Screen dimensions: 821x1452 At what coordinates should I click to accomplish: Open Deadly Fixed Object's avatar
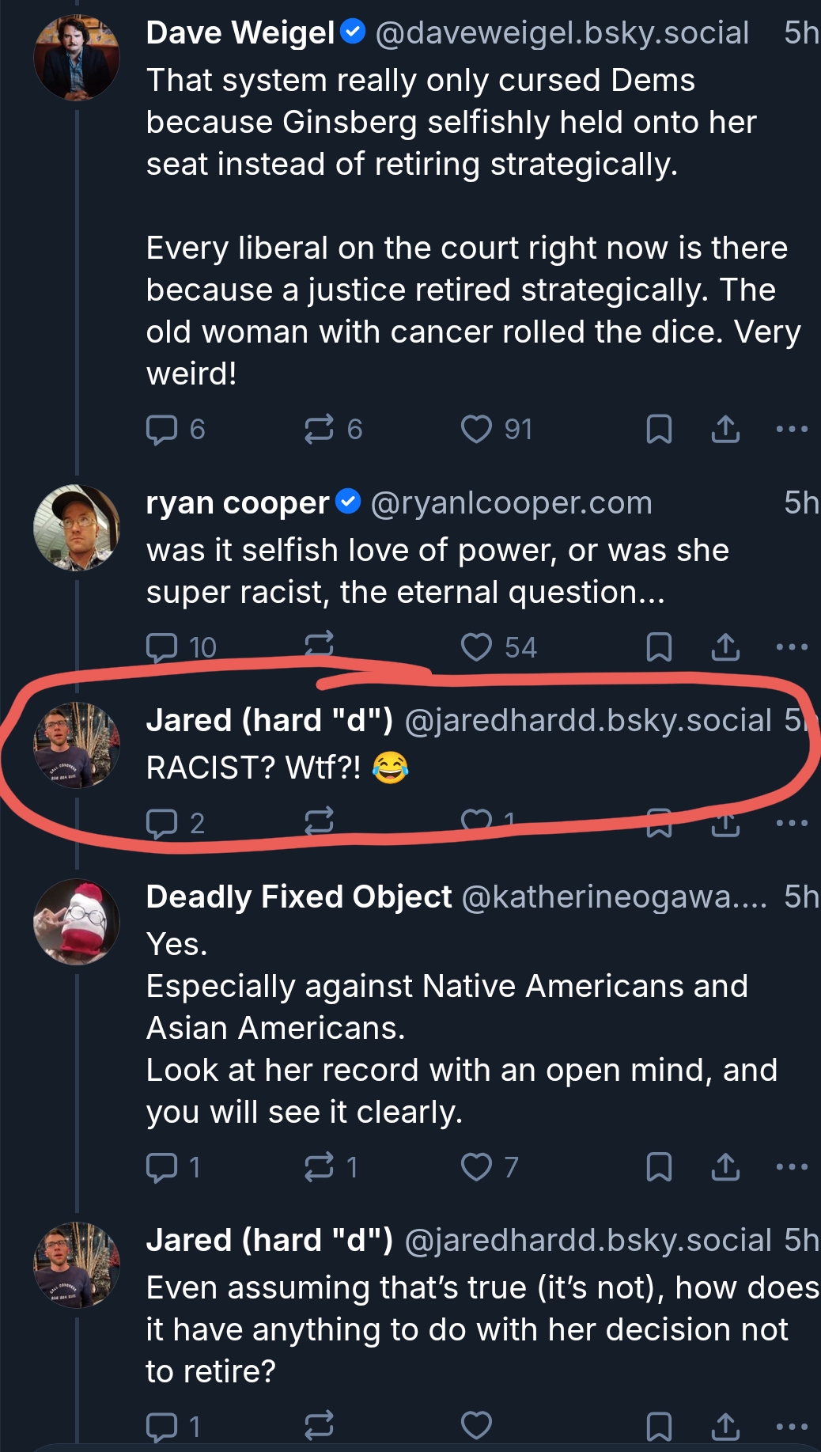pyautogui.click(x=77, y=922)
